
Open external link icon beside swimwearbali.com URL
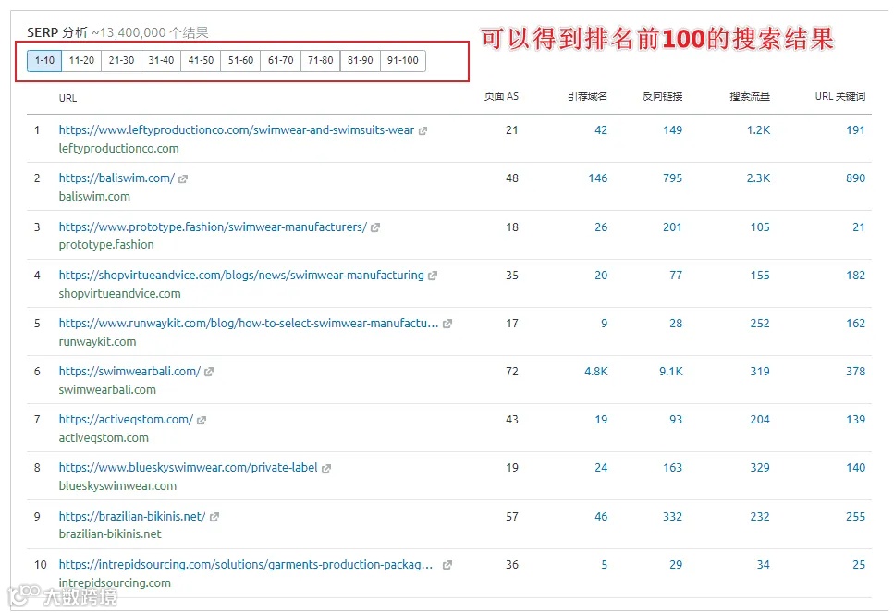[x=209, y=372]
